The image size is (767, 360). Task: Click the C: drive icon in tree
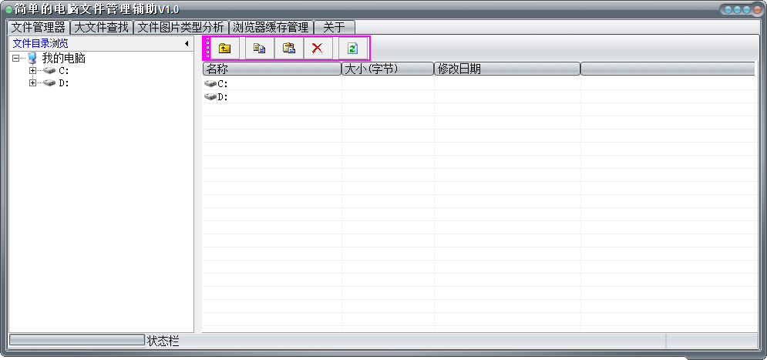pyautogui.click(x=49, y=71)
